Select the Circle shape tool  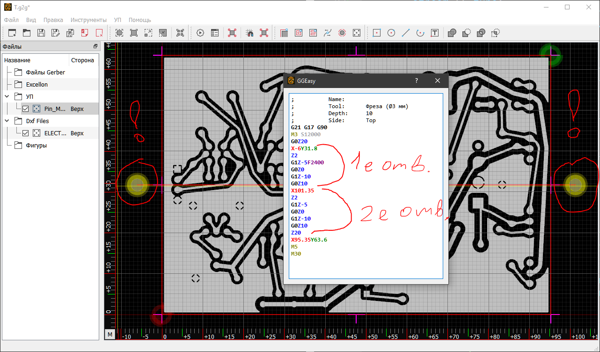tap(391, 33)
